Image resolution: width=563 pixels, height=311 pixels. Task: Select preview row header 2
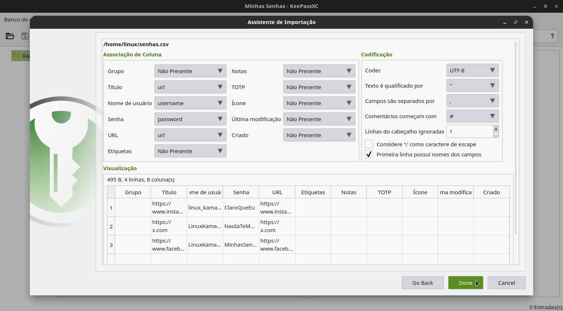tap(111, 226)
